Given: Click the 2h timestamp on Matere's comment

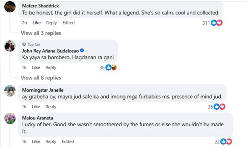Looking at the screenshot, I should click(24, 23).
